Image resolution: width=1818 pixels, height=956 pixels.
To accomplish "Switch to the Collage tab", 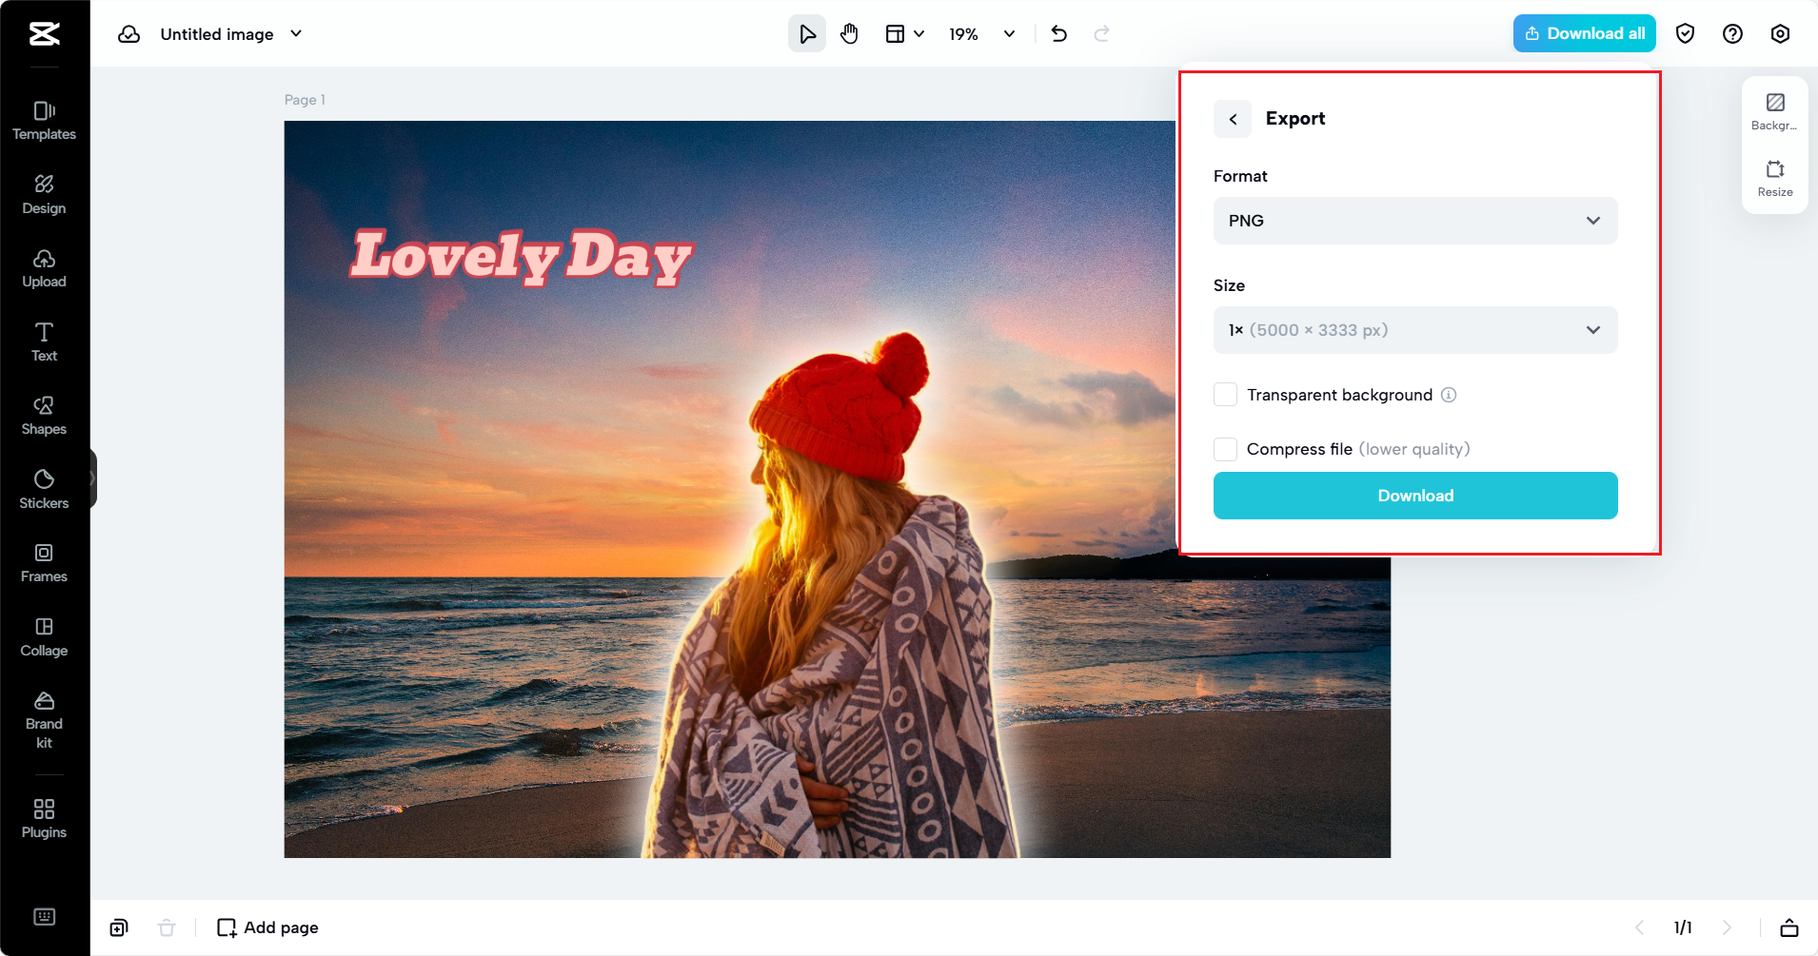I will 44,637.
